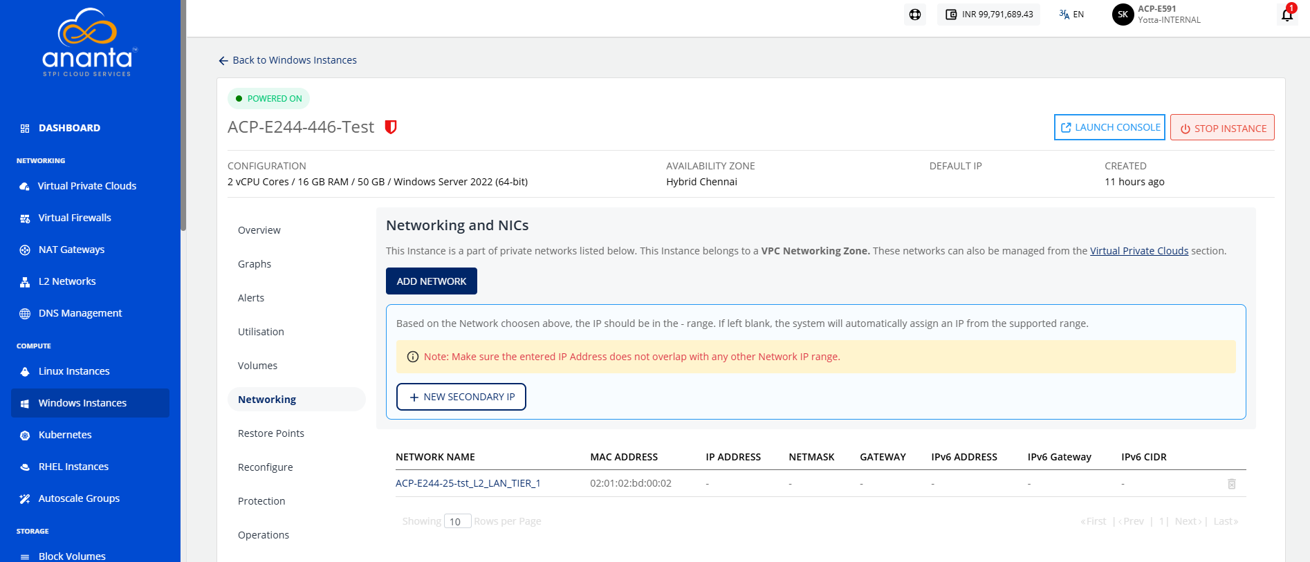Click the NAT Gateways icon
This screenshot has width=1310, height=562.
point(25,250)
